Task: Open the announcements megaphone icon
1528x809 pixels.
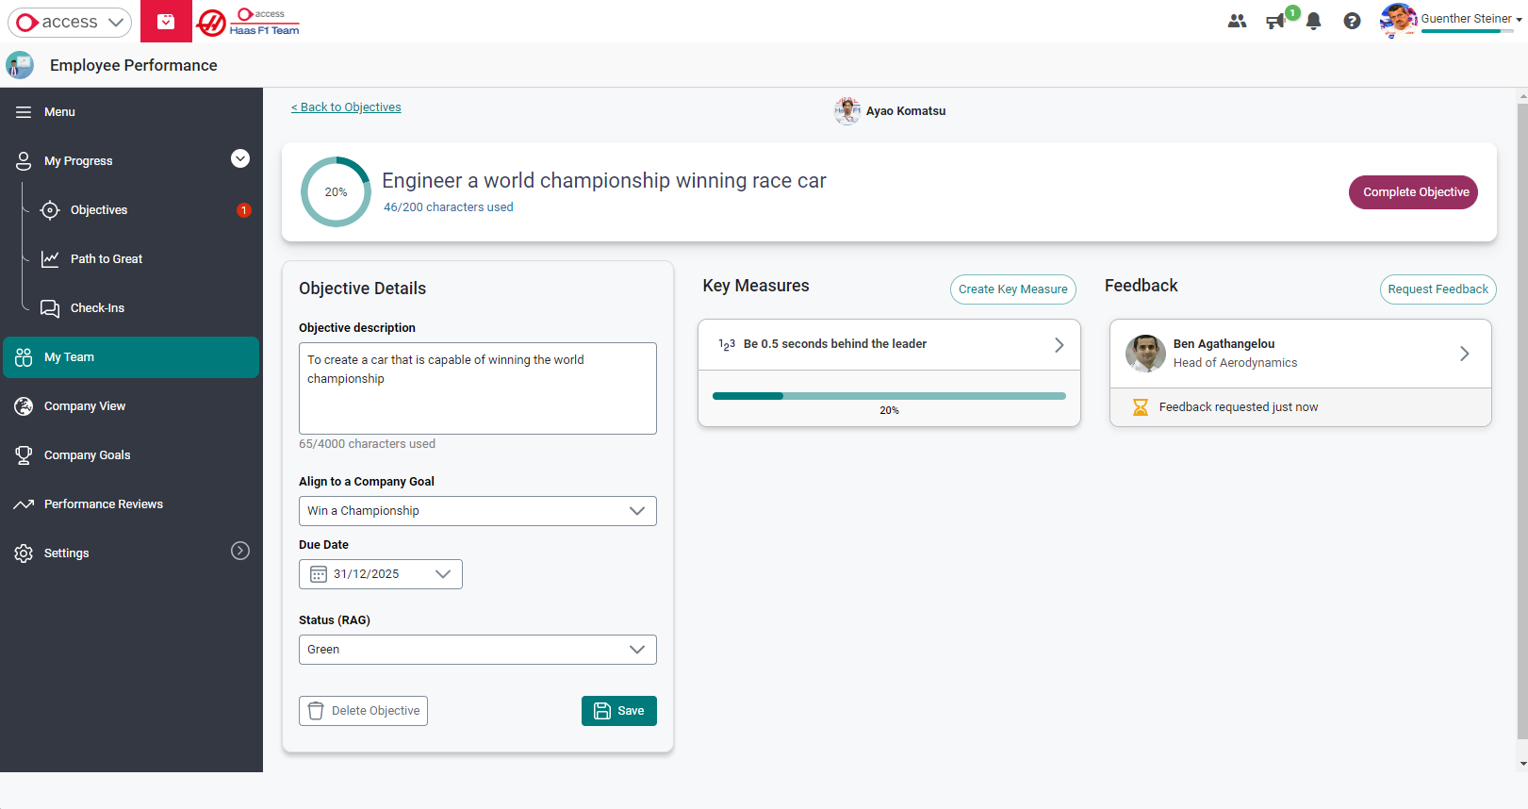Action: 1275,22
